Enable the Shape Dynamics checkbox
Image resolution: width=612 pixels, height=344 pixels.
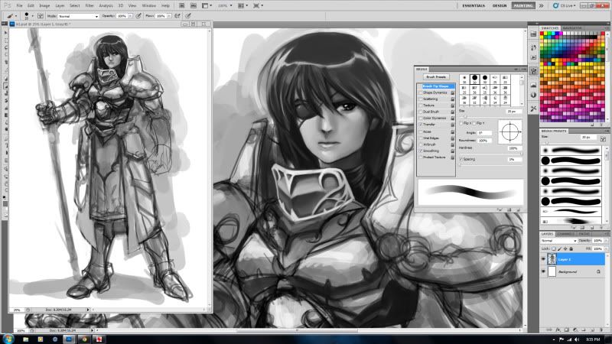[420, 92]
